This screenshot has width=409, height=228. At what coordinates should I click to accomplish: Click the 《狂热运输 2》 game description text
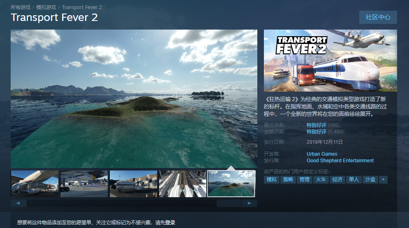325,106
